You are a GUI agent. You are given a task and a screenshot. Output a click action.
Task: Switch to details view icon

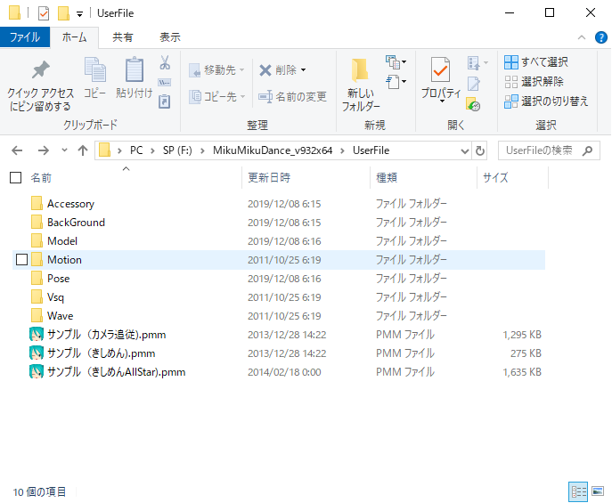click(578, 491)
